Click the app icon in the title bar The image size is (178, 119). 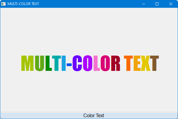pos(3,4)
